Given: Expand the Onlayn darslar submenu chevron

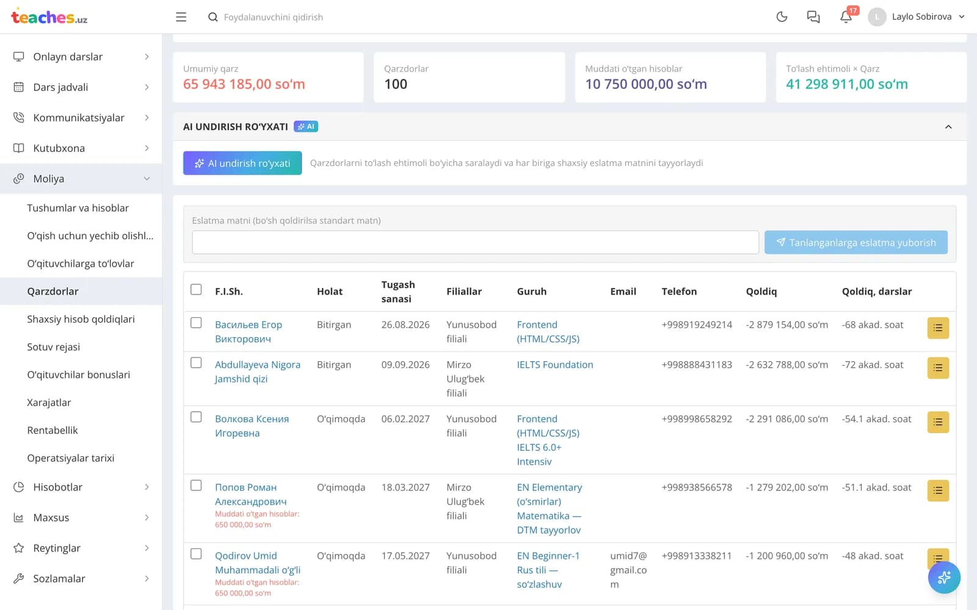Looking at the screenshot, I should 147,57.
